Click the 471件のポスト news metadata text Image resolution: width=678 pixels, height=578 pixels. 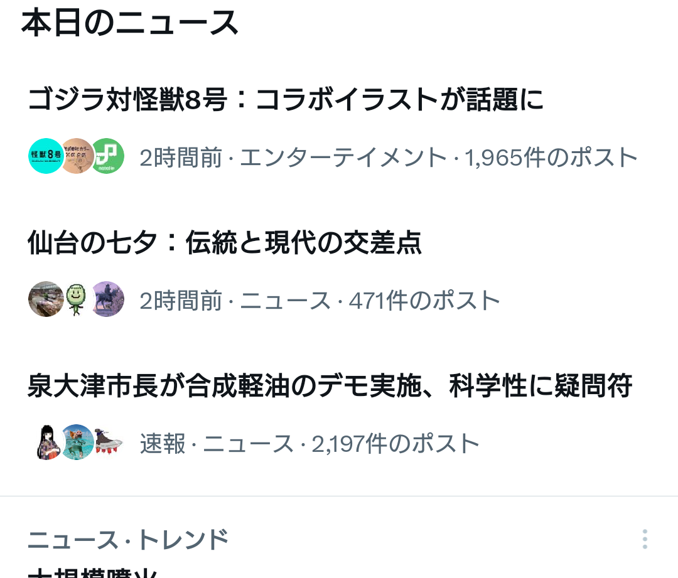tap(424, 301)
